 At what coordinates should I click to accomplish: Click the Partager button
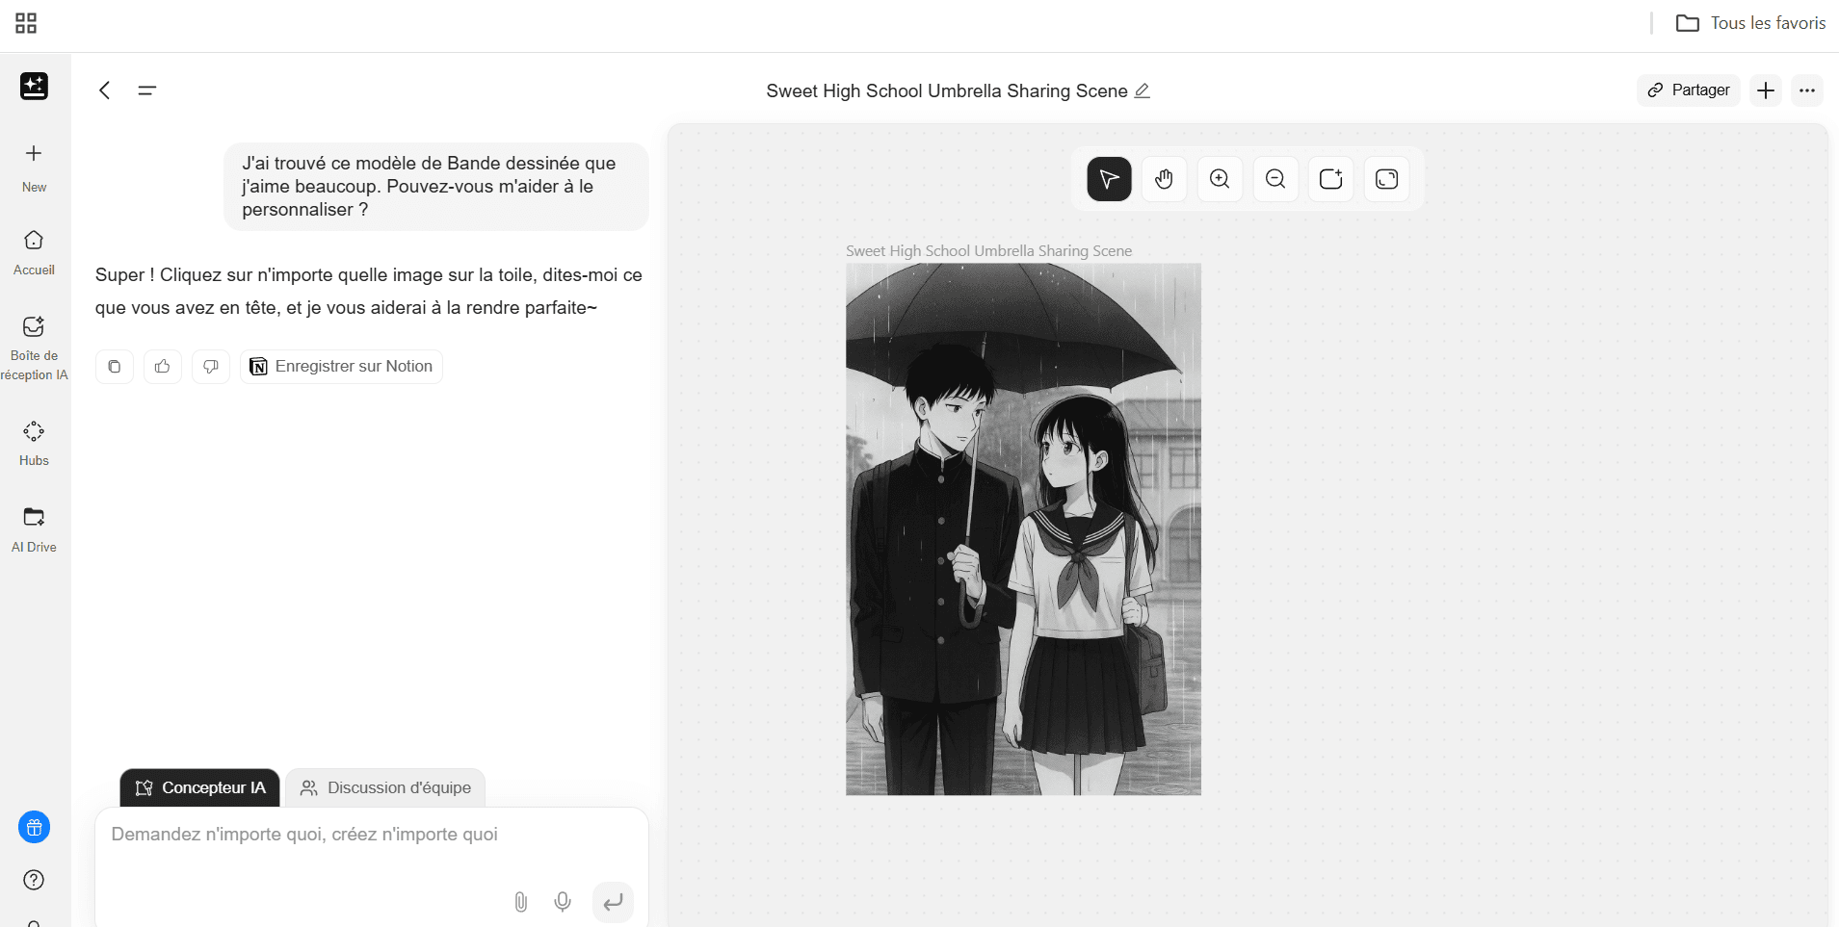tap(1688, 90)
